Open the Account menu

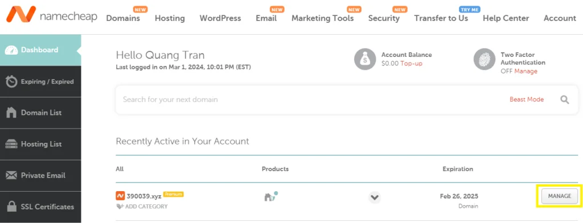coord(560,18)
